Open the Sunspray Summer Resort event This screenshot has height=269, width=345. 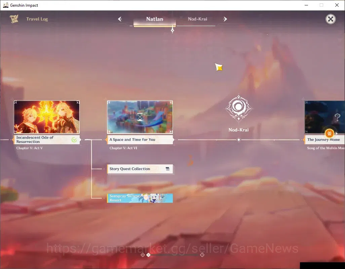(140, 198)
